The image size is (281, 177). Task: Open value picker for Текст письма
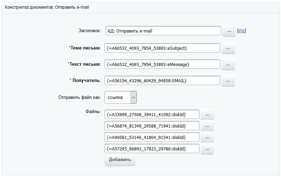228,65
